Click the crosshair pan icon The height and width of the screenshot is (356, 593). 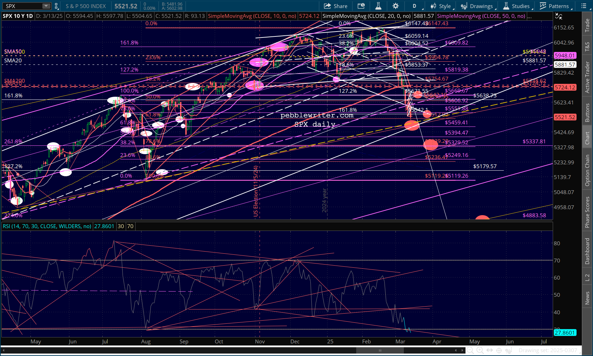click(x=499, y=350)
